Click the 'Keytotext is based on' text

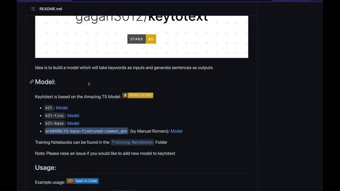[x=78, y=97]
